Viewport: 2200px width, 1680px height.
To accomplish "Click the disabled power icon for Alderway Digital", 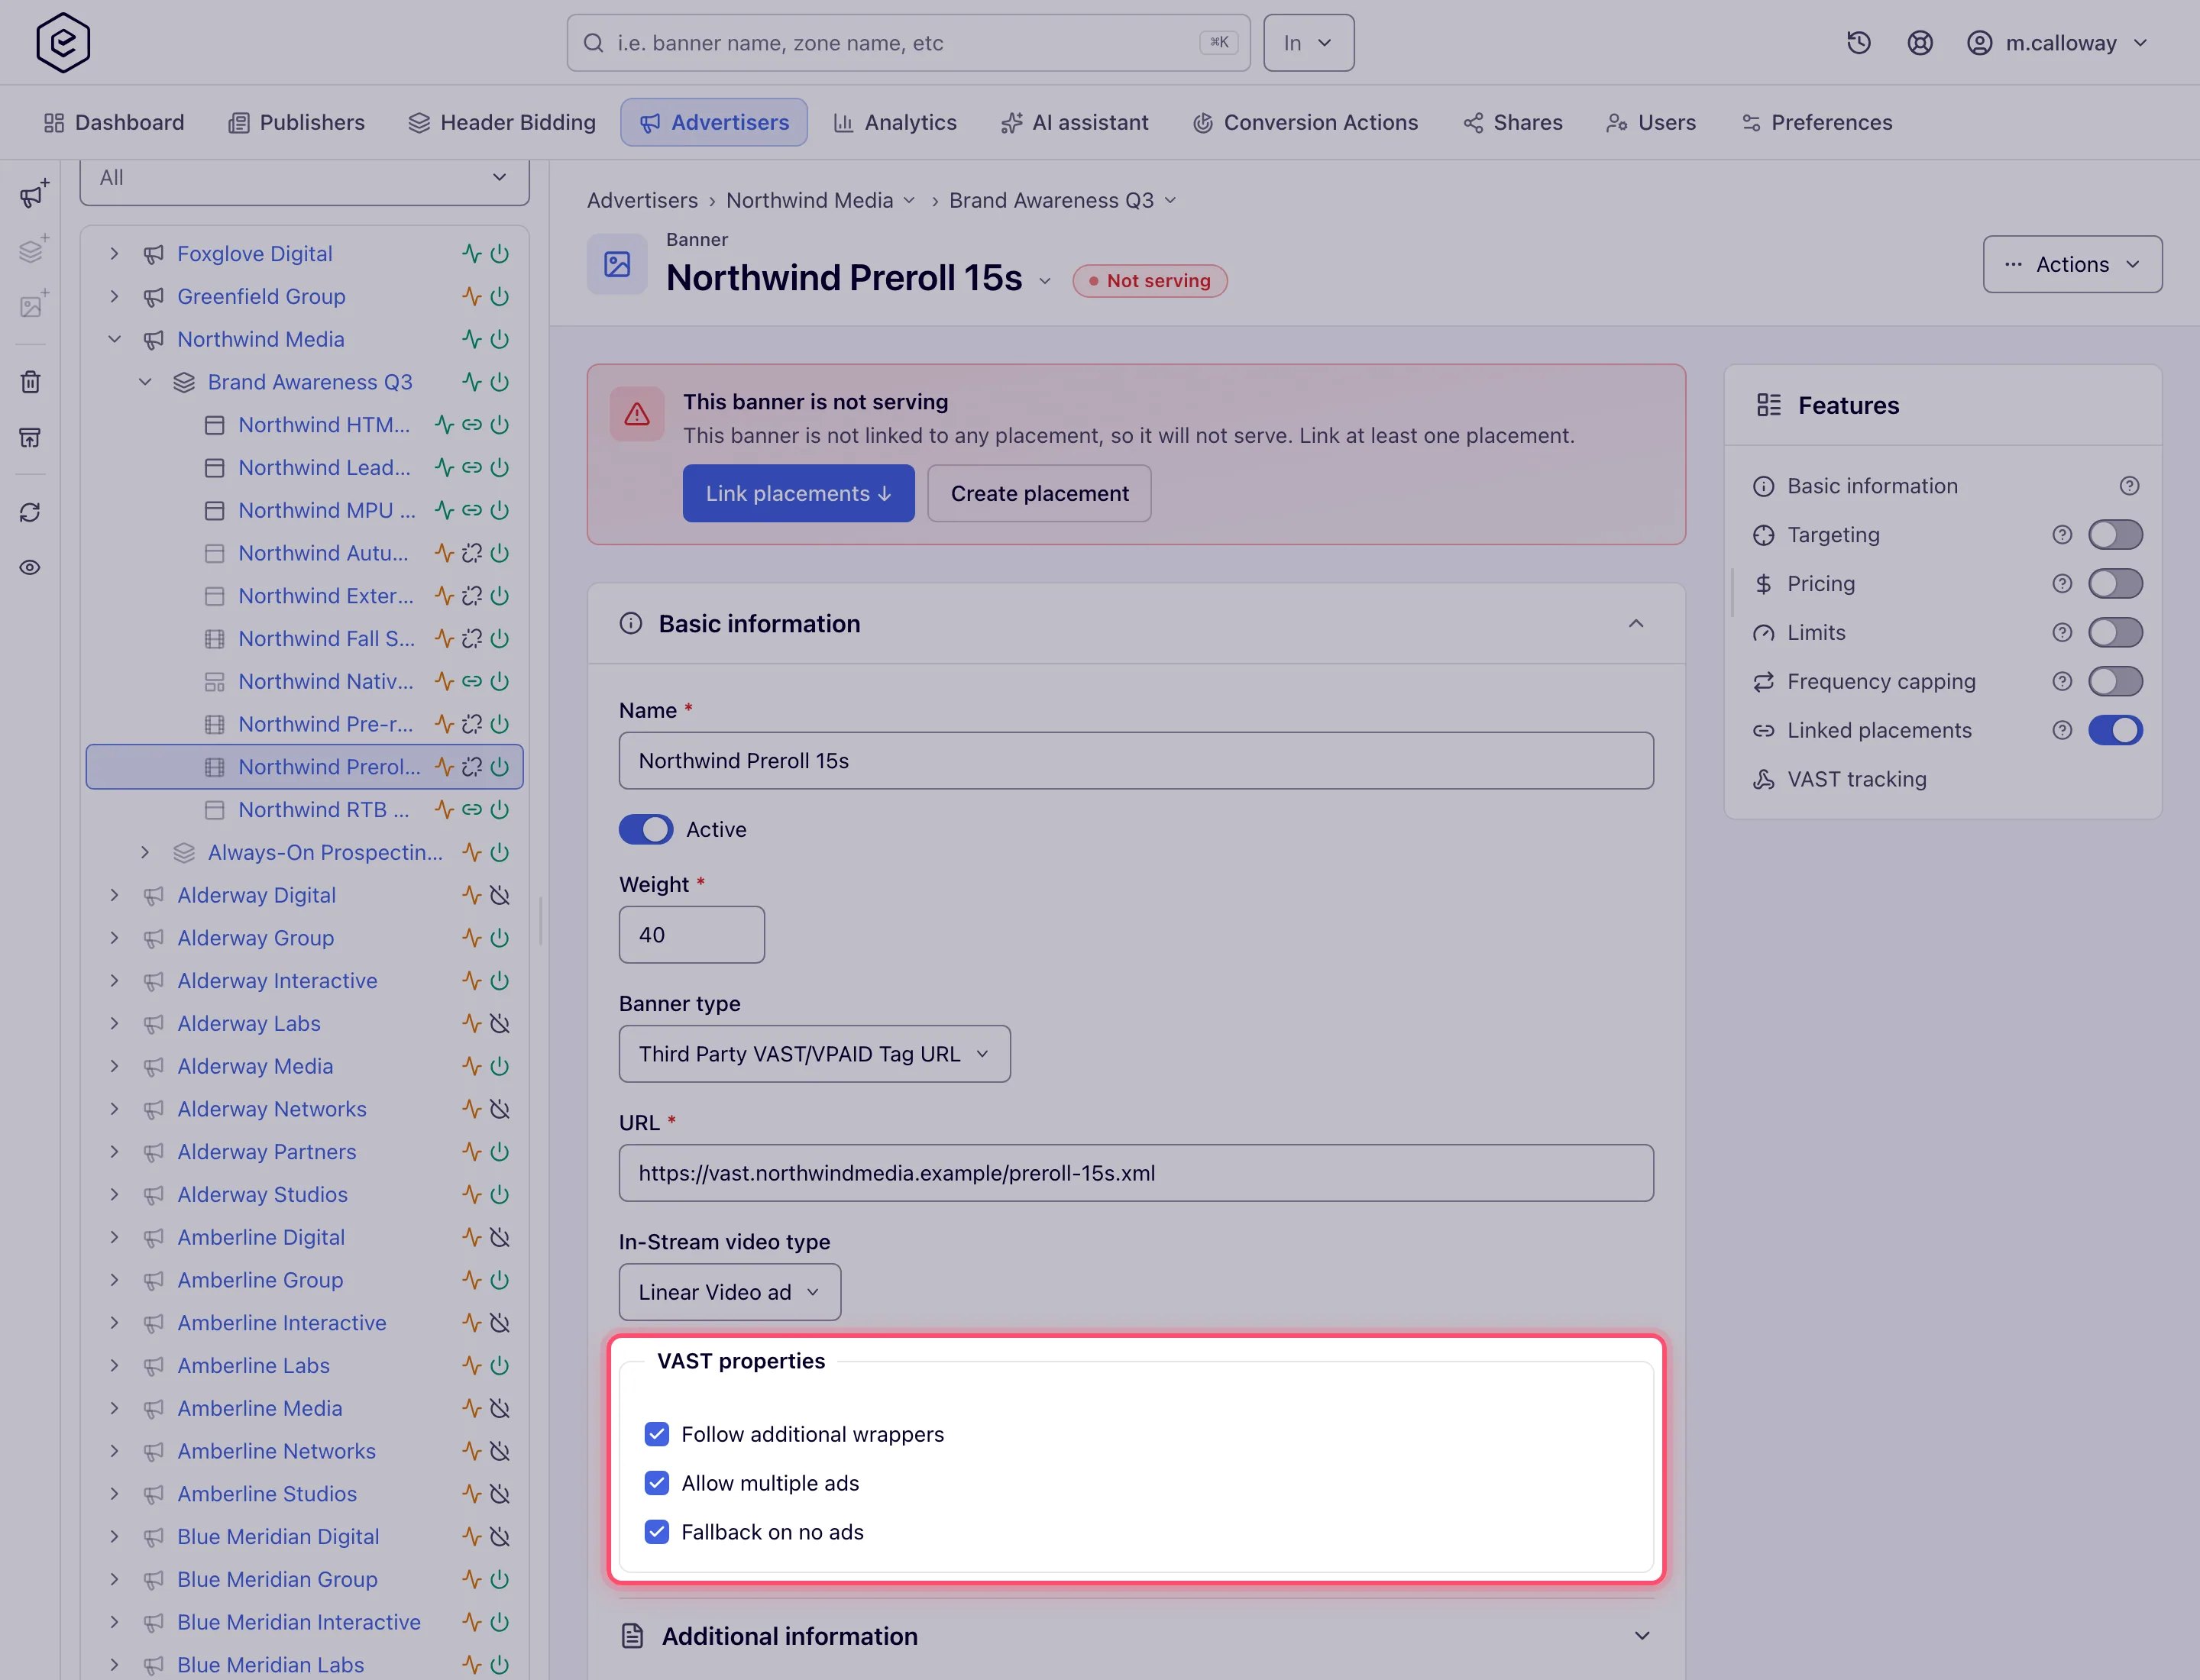I will pos(500,895).
